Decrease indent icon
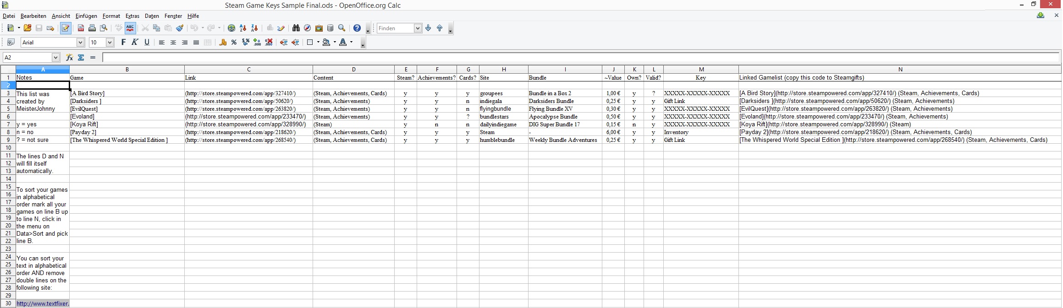The image size is (1063, 308). (284, 43)
